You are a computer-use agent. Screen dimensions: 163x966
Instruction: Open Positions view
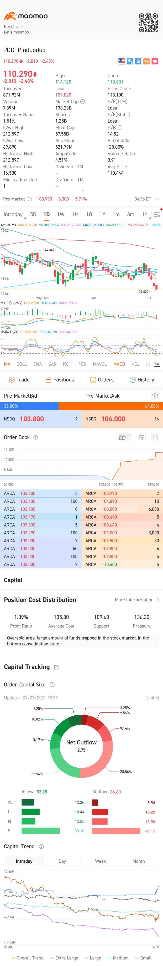click(60, 380)
